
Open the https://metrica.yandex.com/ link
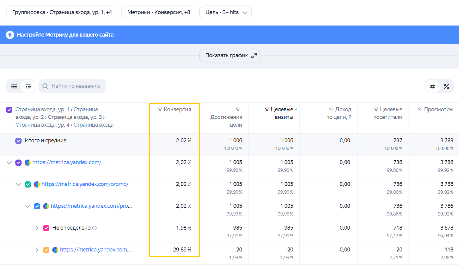pyautogui.click(x=67, y=162)
